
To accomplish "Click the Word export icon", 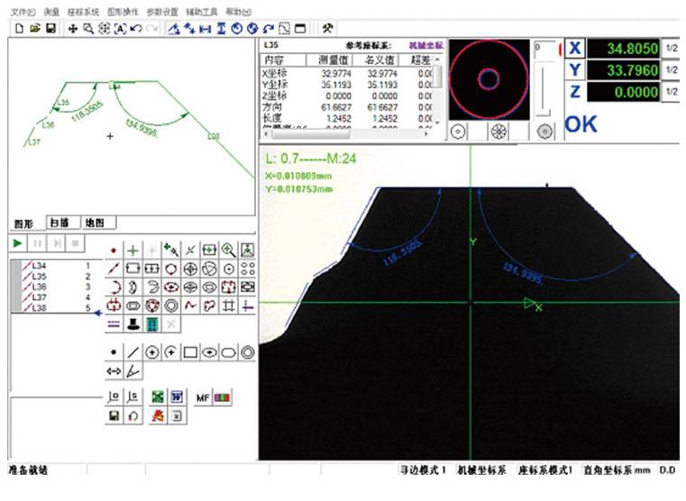I will 178,397.
